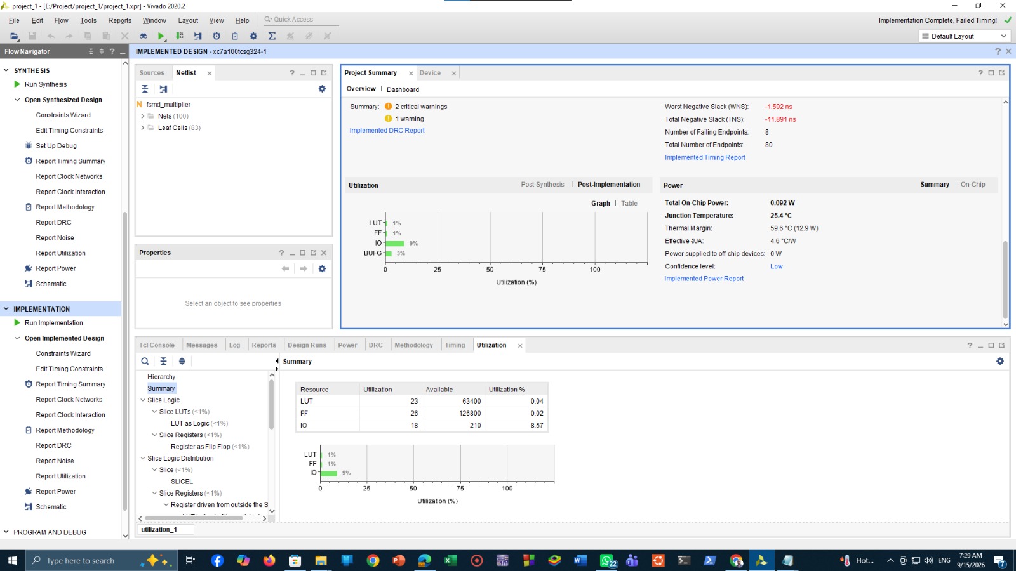Open Properties panel settings gear
Viewport: 1016px width, 571px height.
(322, 268)
